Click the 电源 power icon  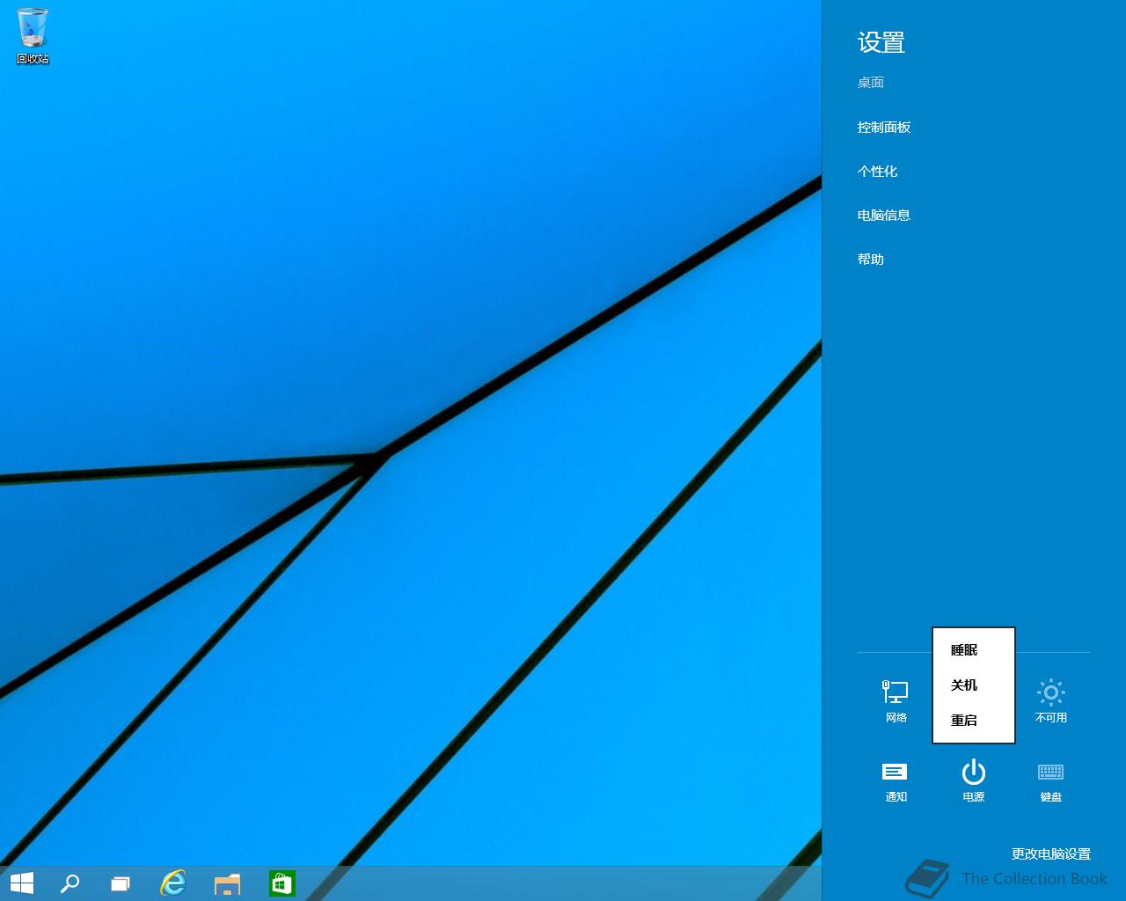pyautogui.click(x=974, y=781)
